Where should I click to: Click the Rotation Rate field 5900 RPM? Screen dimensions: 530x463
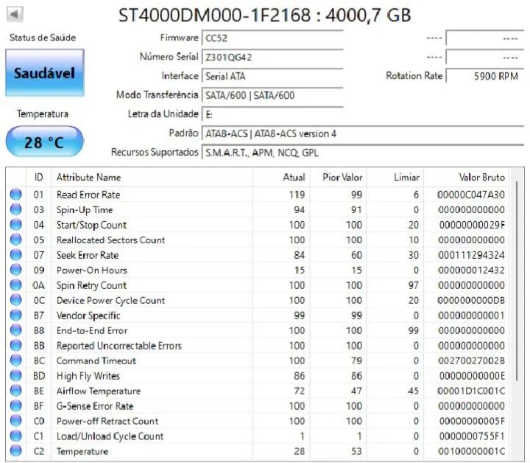[x=485, y=76]
